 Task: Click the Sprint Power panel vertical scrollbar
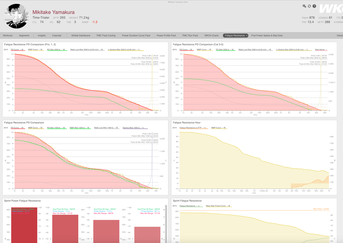coord(166,224)
